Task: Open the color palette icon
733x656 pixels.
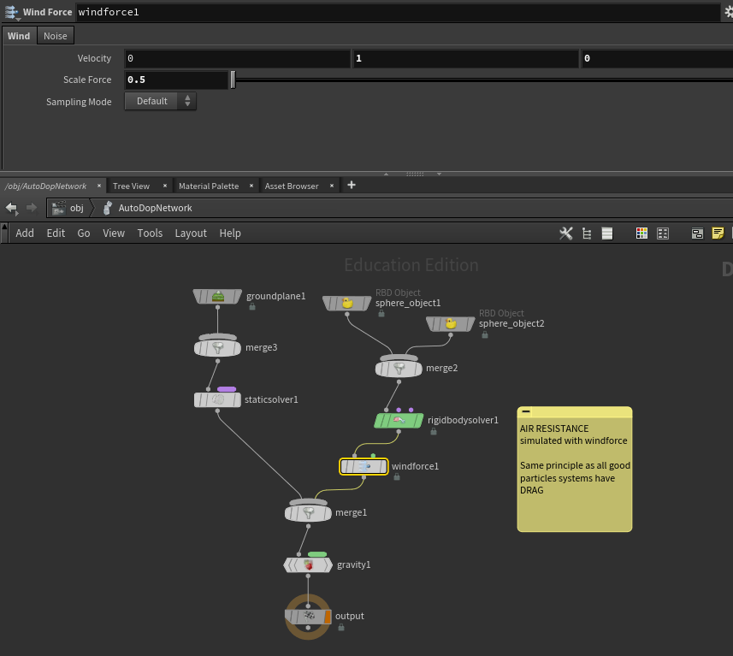Action: click(641, 233)
